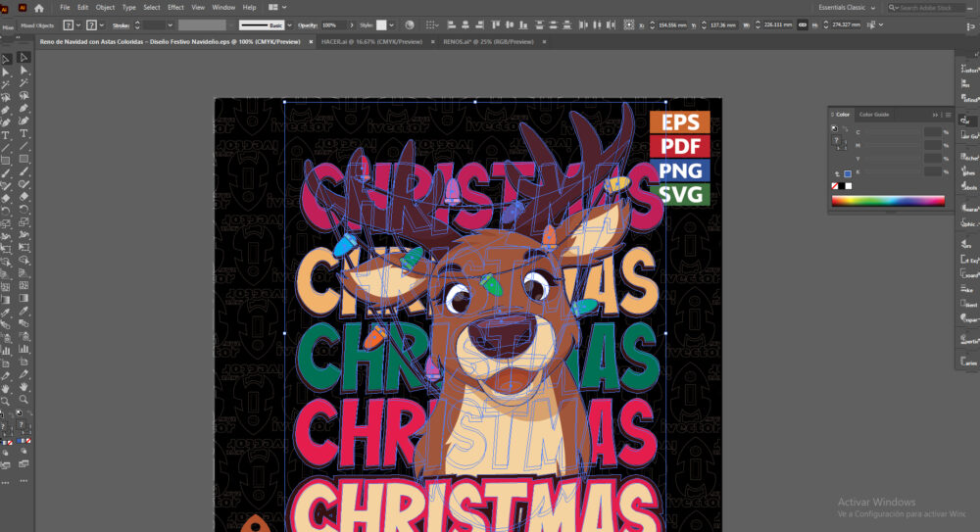The height and width of the screenshot is (532, 980).
Task: Open the Brush Definition Basic dropdown arrow
Action: 289,25
